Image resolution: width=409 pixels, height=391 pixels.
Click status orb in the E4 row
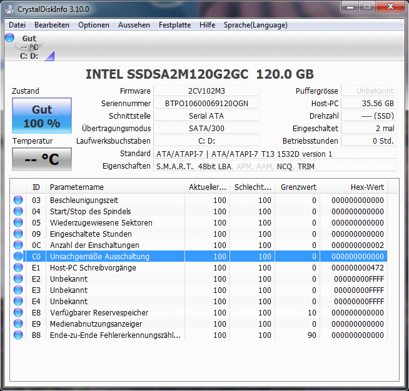pos(18,301)
